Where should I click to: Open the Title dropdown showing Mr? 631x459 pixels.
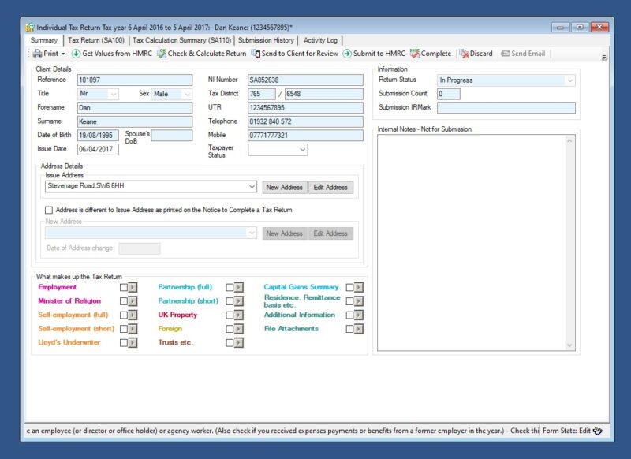114,94
